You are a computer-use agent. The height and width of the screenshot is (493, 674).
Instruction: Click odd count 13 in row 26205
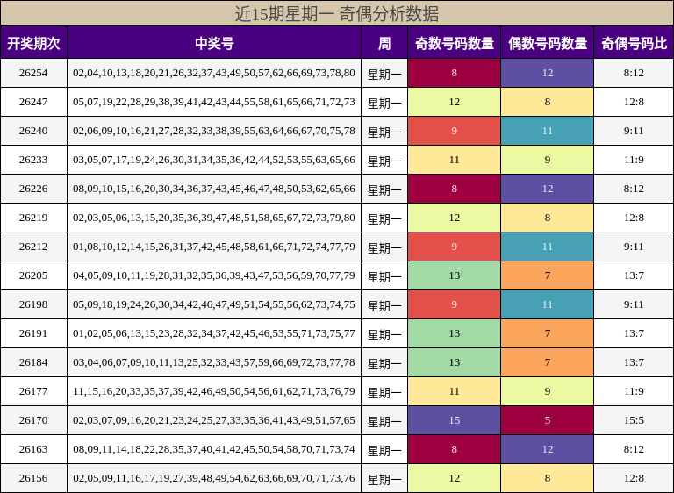point(455,275)
